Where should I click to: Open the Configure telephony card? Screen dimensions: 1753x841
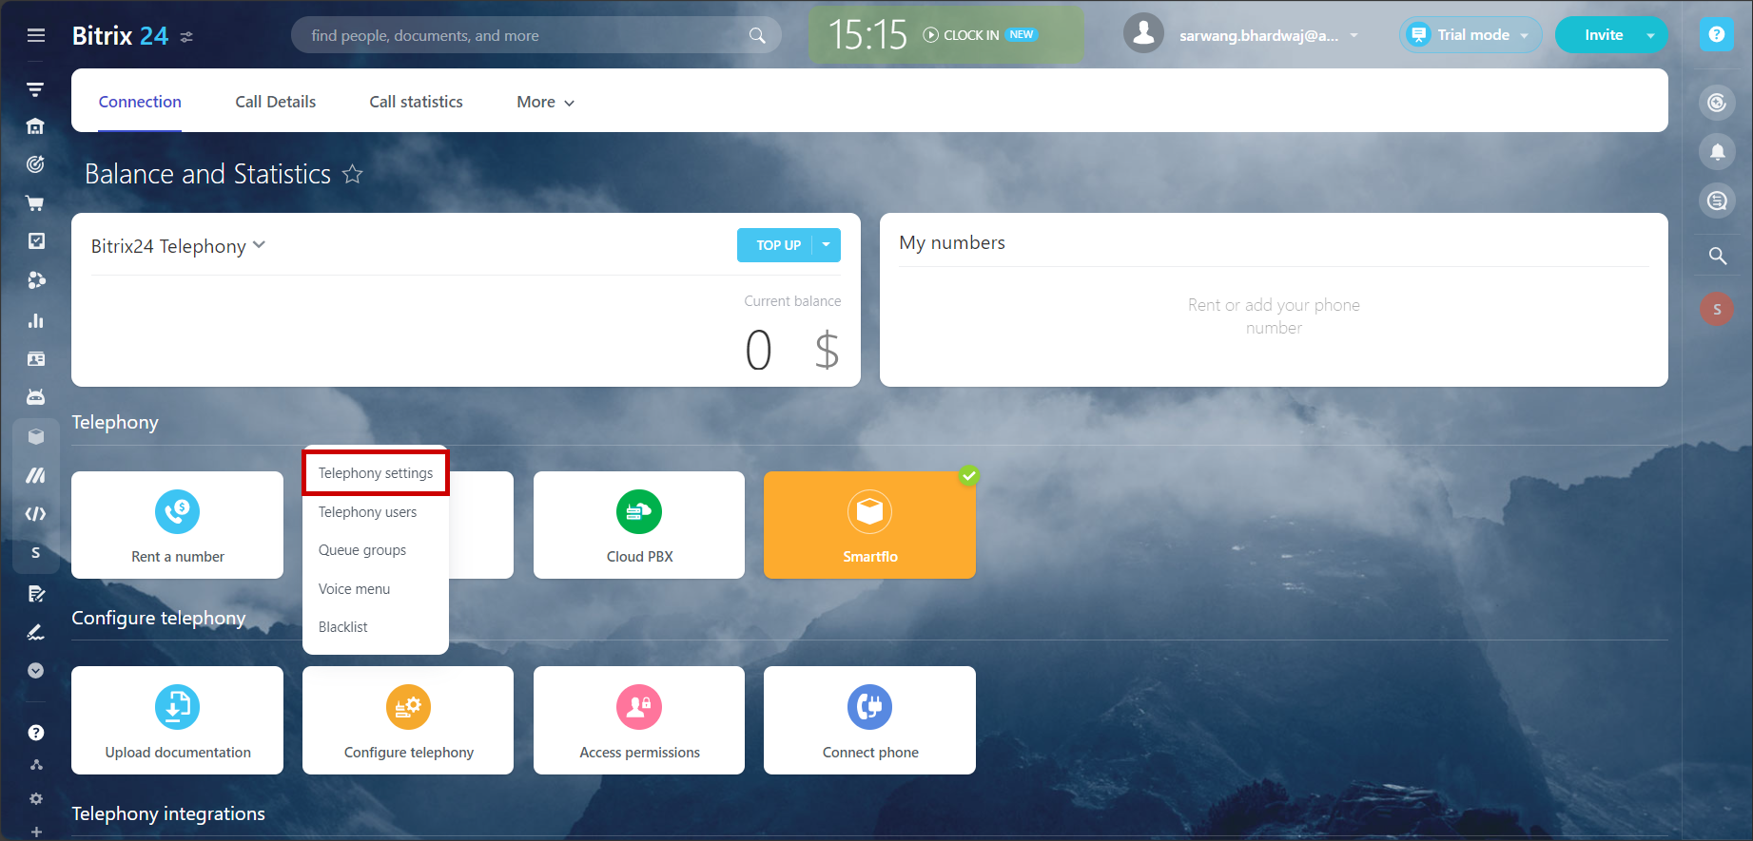point(408,720)
